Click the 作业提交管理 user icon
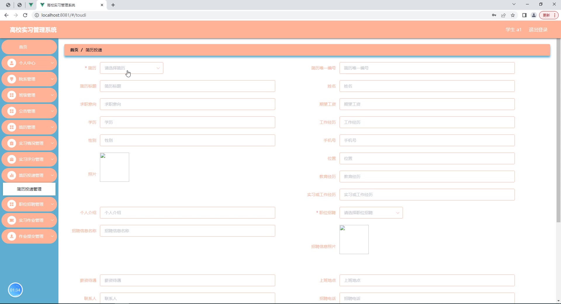The image size is (561, 304). tap(12, 236)
